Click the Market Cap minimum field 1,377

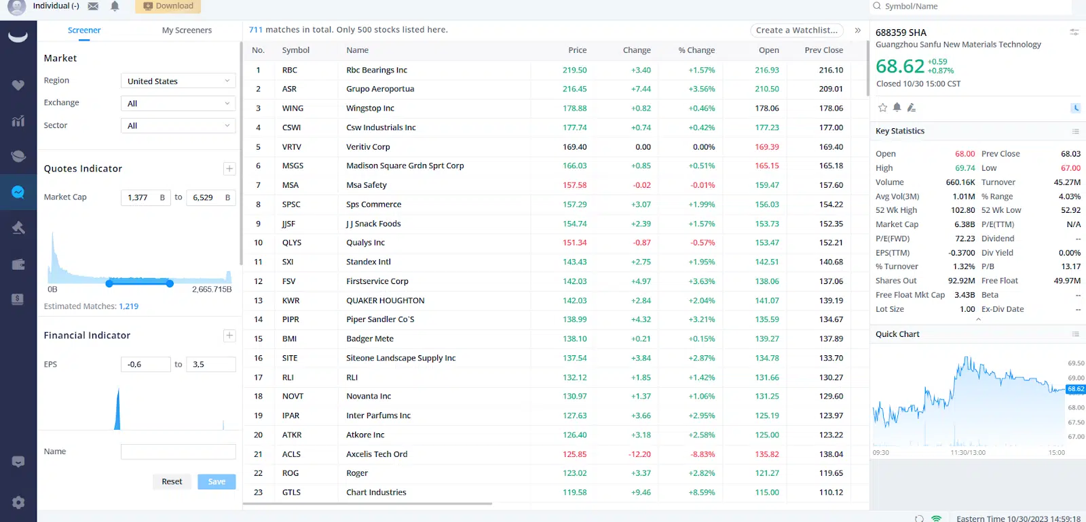tap(146, 198)
